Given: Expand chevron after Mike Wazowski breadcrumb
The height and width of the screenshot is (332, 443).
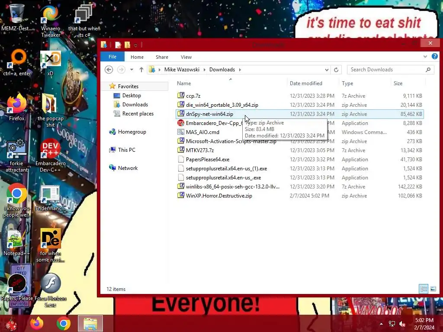Looking at the screenshot, I should point(205,70).
